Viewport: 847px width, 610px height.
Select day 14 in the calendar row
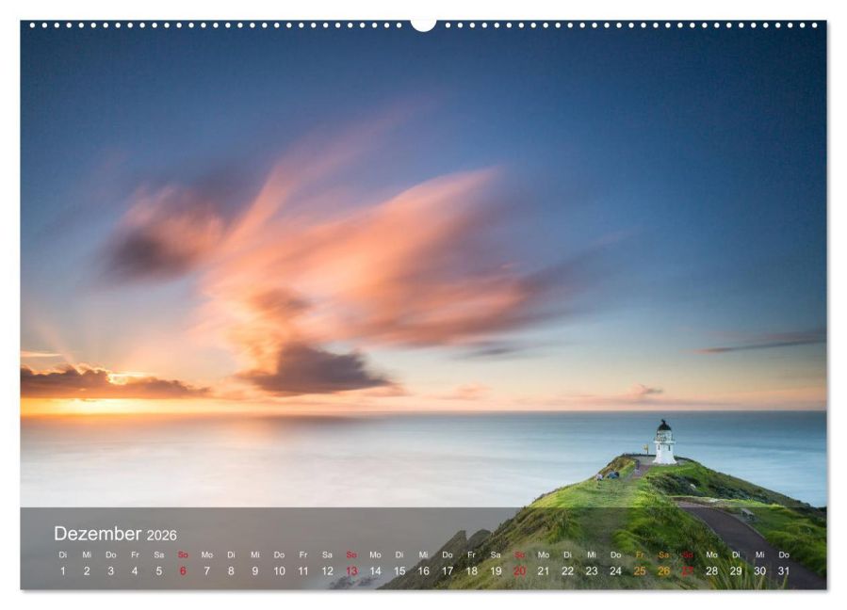[375, 571]
